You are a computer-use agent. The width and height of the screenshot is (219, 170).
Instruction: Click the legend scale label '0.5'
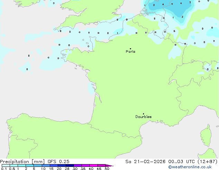tap(12, 169)
